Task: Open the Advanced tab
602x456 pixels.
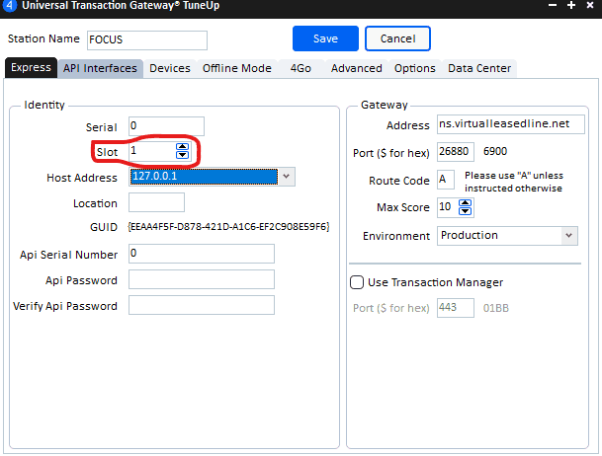Action: click(x=356, y=68)
